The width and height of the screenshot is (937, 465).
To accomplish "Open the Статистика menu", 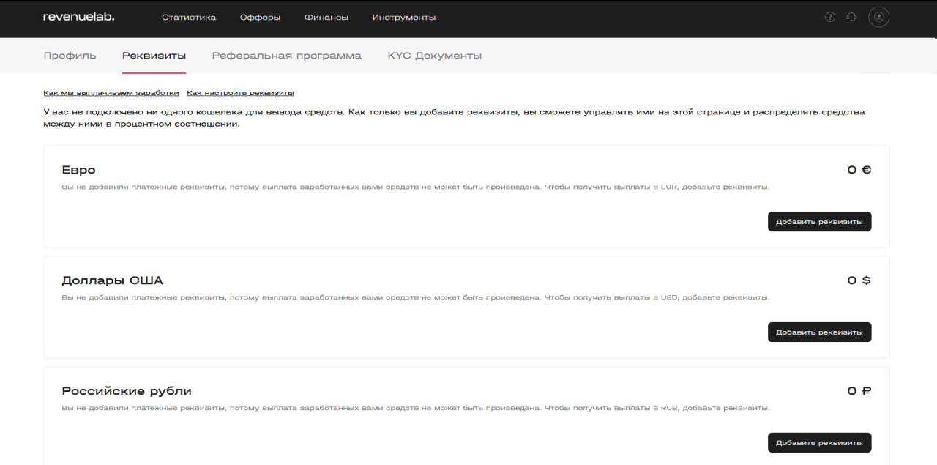I will pos(189,18).
